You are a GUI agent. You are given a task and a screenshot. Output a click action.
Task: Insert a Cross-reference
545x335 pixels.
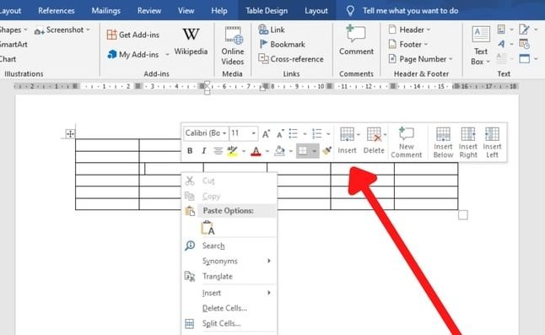[291, 59]
